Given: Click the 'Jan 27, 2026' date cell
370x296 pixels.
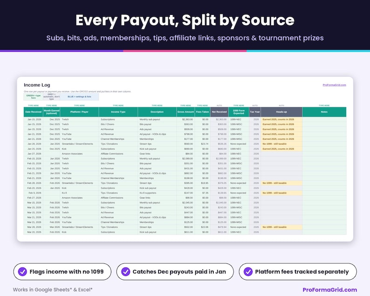Looking at the screenshot, I should [x=33, y=154].
